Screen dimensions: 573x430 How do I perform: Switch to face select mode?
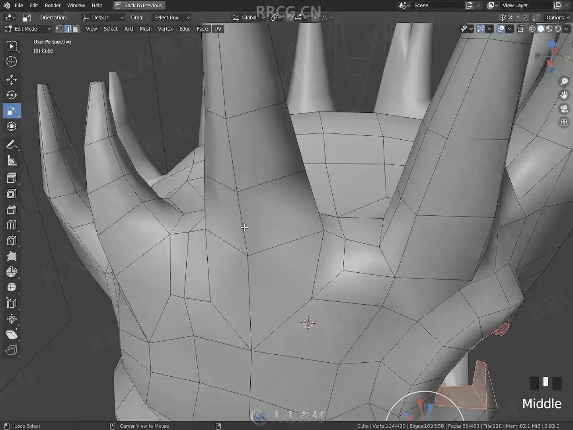click(76, 29)
